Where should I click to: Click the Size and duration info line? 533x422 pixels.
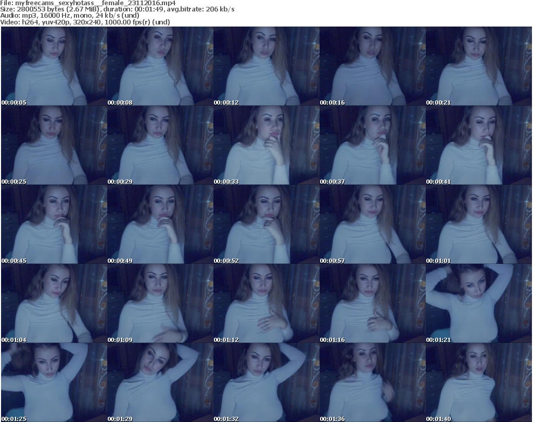tap(117, 9)
